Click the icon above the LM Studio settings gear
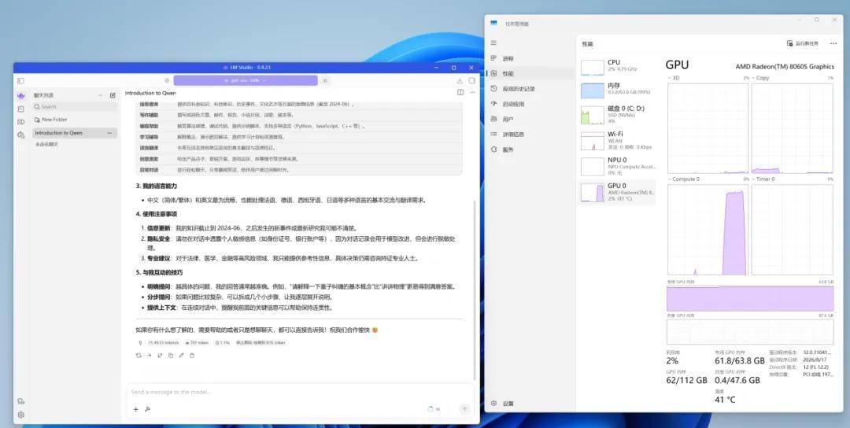This screenshot has height=428, width=850. [20, 401]
